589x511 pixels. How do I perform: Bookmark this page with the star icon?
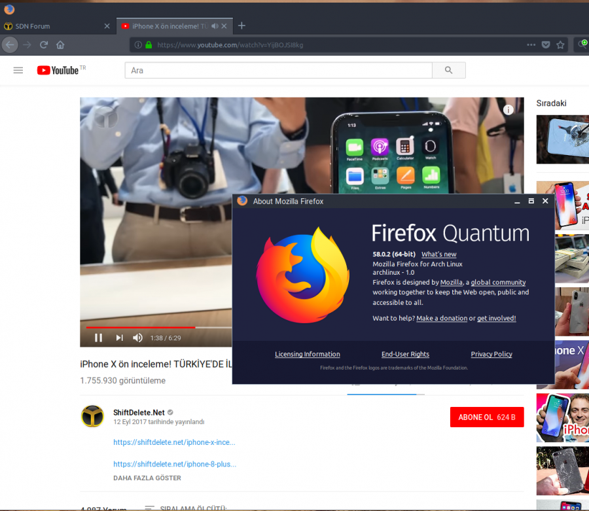(560, 45)
